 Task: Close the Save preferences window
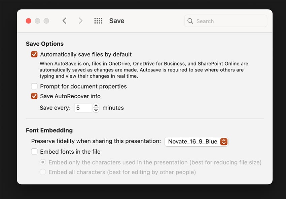(29, 21)
